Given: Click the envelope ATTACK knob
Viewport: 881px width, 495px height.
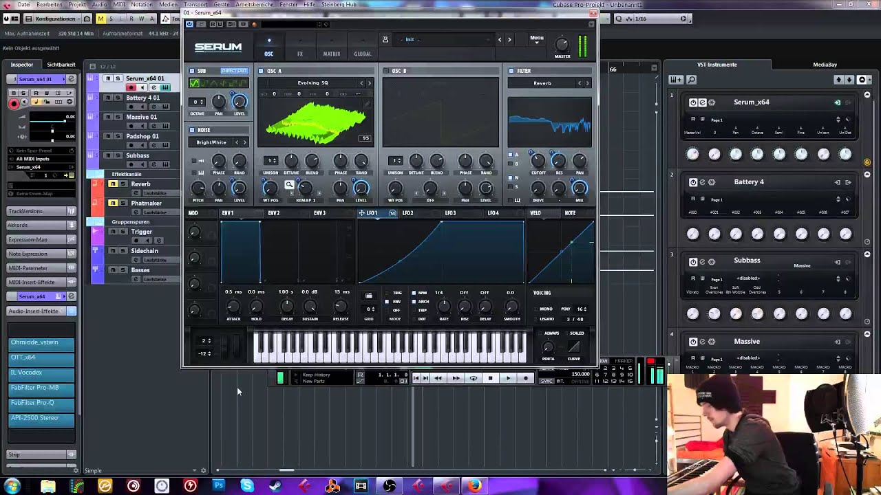Looking at the screenshot, I should click(233, 307).
